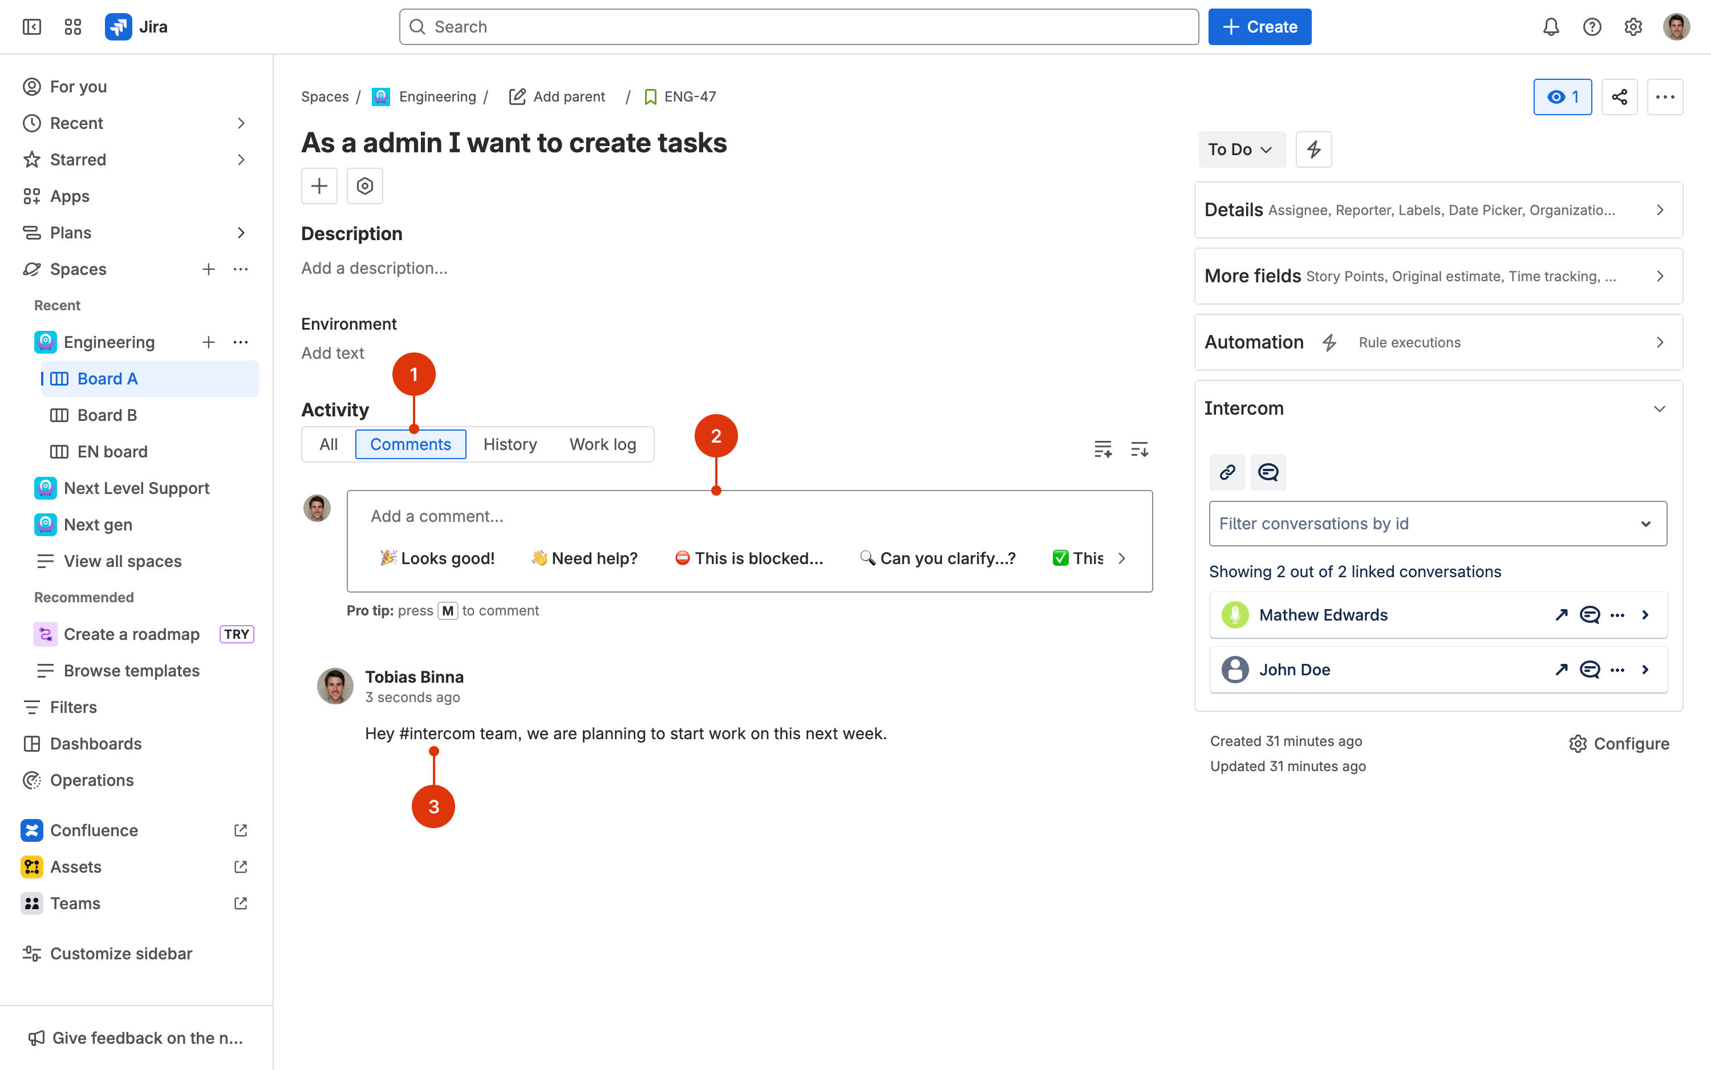Collapse the left sidebar panel

click(x=32, y=27)
